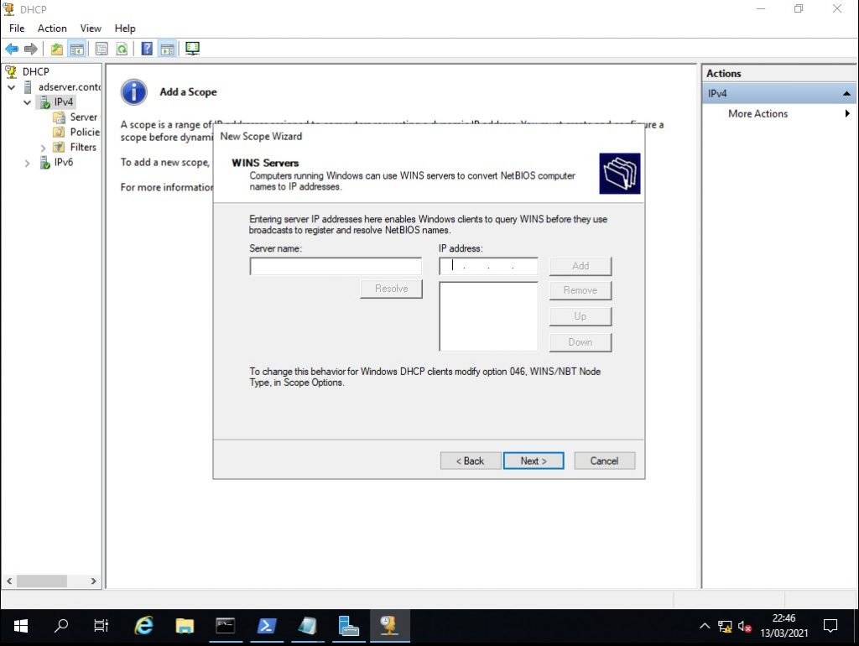This screenshot has height=646, width=859.
Task: Expand the IPv6 tree node
Action: [28, 163]
